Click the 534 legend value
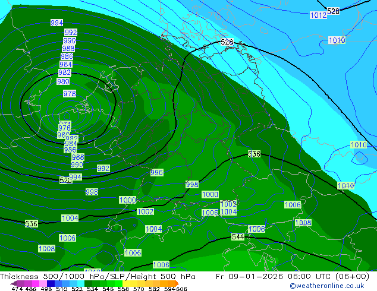 click(92, 289)
